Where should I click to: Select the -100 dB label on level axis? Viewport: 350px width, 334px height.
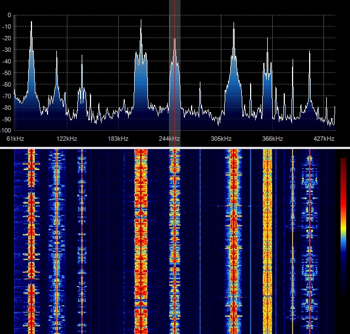(6, 131)
